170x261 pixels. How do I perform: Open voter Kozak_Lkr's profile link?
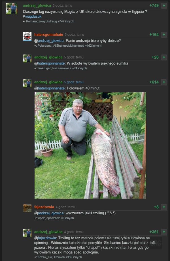45,257
